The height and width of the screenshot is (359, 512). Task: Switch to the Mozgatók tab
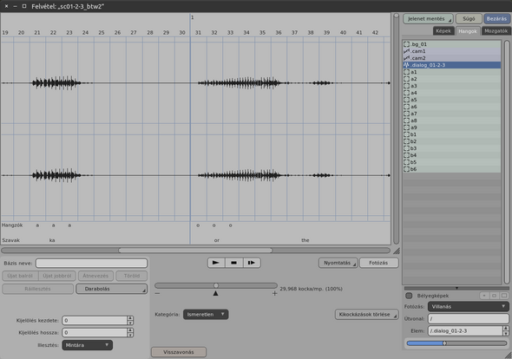(x=496, y=31)
